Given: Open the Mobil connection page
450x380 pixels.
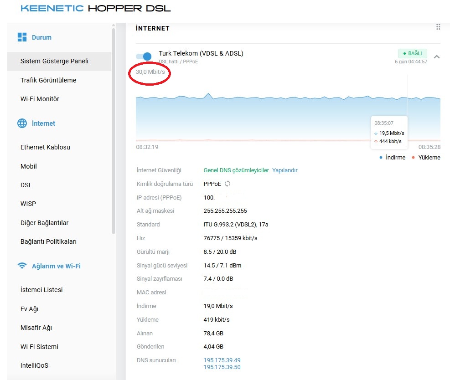Looking at the screenshot, I should (28, 166).
